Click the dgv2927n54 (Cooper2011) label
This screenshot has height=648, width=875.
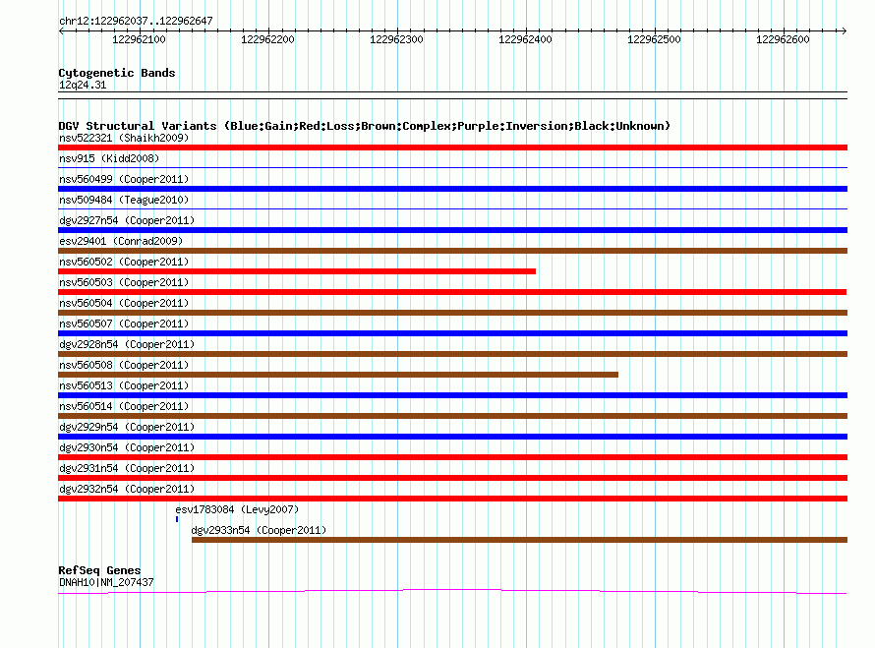[127, 220]
